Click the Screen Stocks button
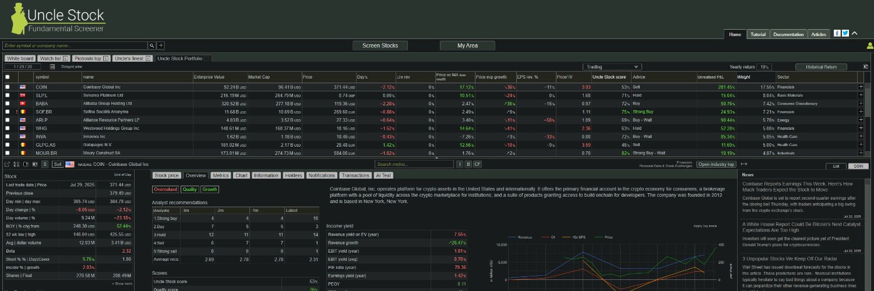The image size is (874, 291). click(380, 45)
